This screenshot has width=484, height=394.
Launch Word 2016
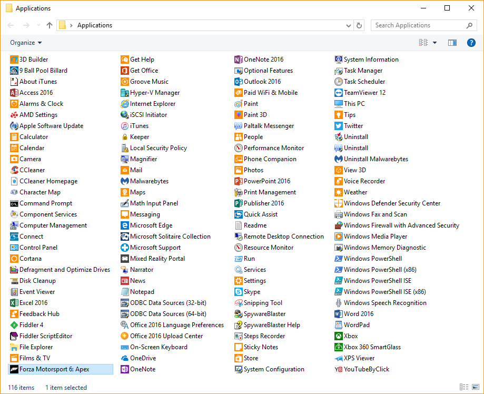355,313
